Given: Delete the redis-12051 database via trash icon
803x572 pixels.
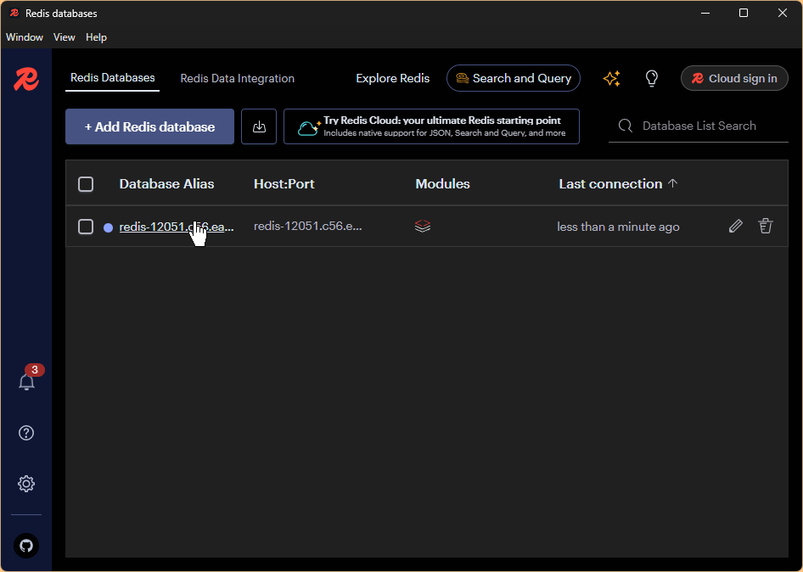Looking at the screenshot, I should tap(766, 226).
